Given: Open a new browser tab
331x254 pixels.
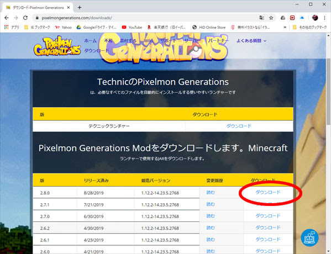Looking at the screenshot, I should tap(80, 8).
